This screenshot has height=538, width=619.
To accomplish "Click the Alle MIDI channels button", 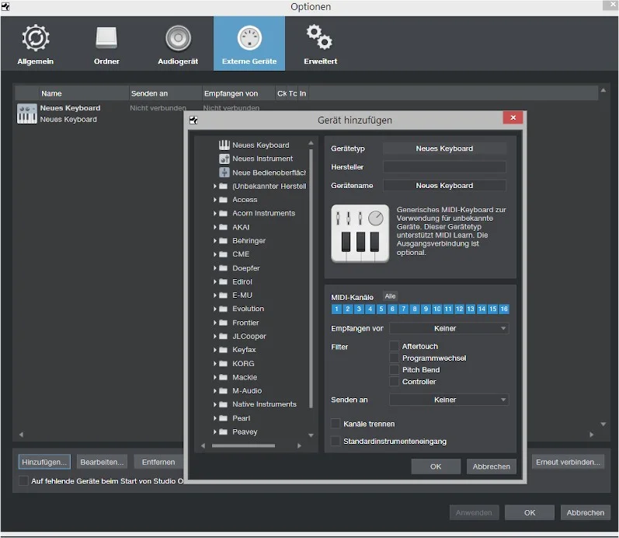I will tap(390, 296).
